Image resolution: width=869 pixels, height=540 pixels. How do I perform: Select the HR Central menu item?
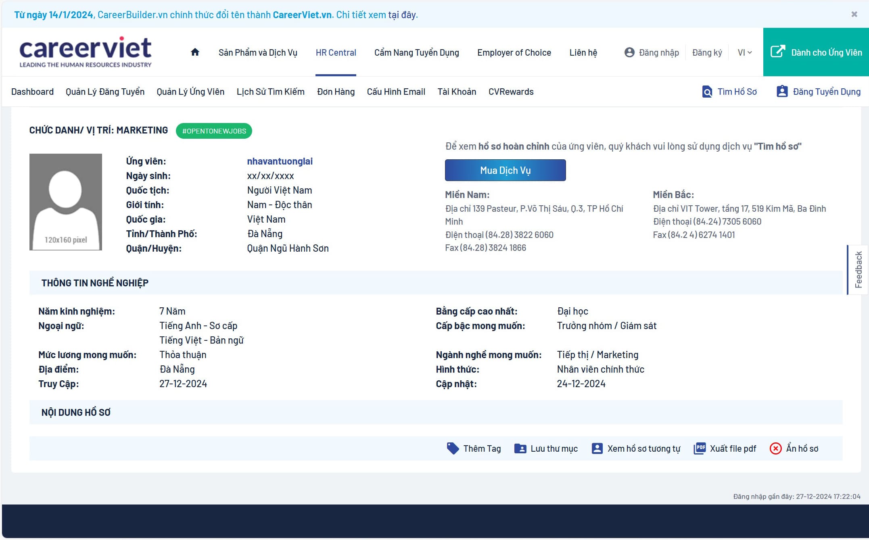point(336,52)
